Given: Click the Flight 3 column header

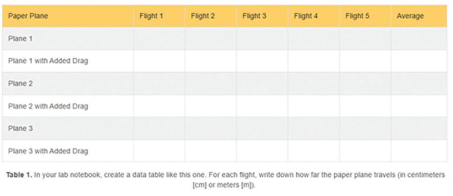Looking at the screenshot, I should coord(254,16).
